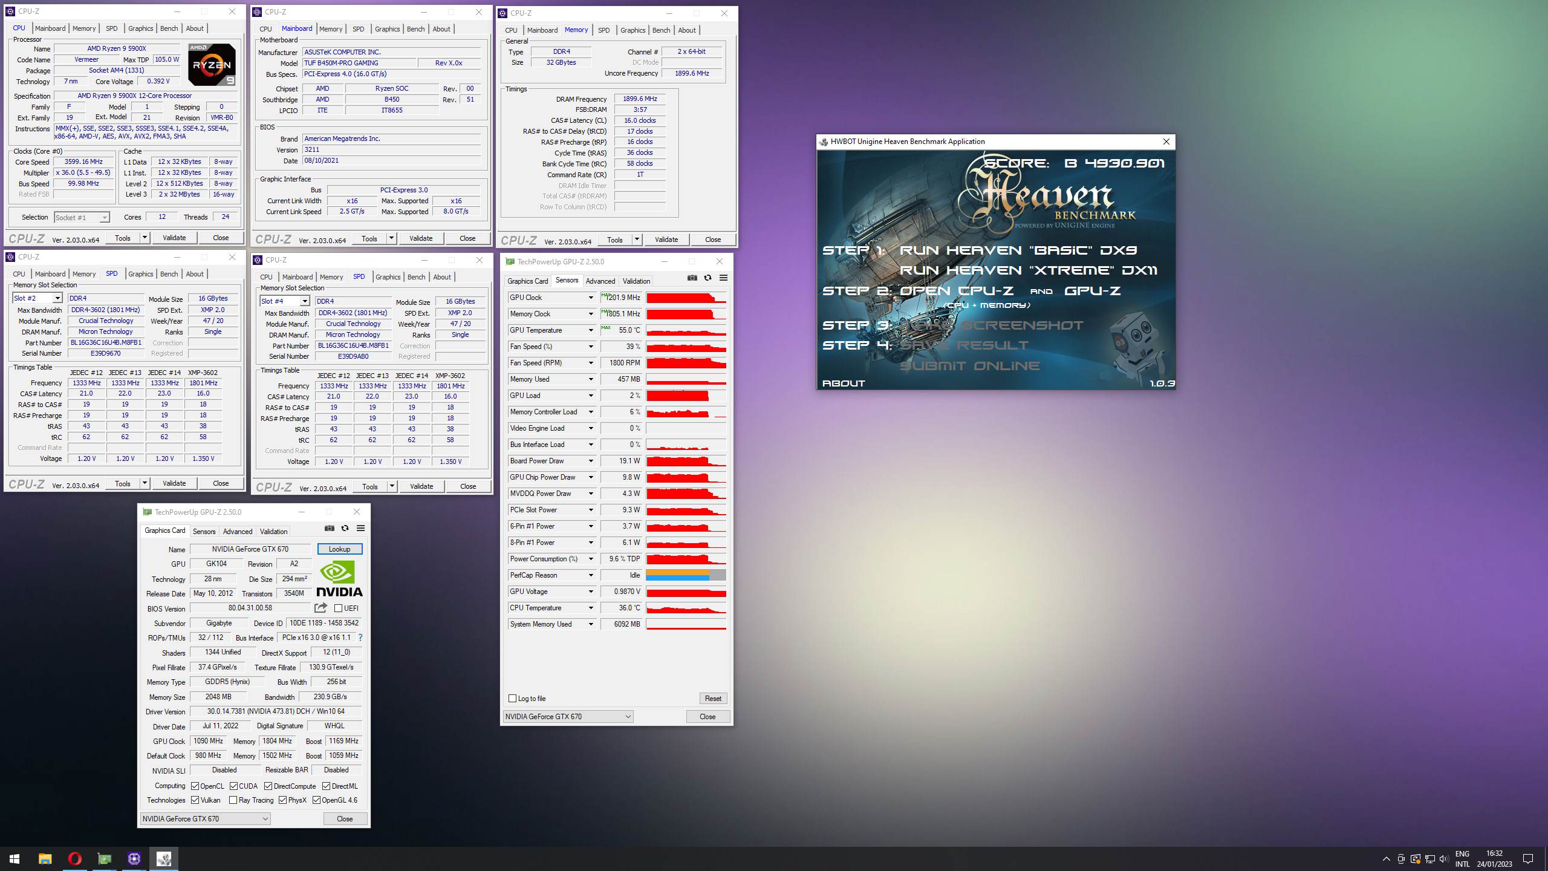Open the Windows Start menu
The height and width of the screenshot is (871, 1548).
click(x=15, y=859)
